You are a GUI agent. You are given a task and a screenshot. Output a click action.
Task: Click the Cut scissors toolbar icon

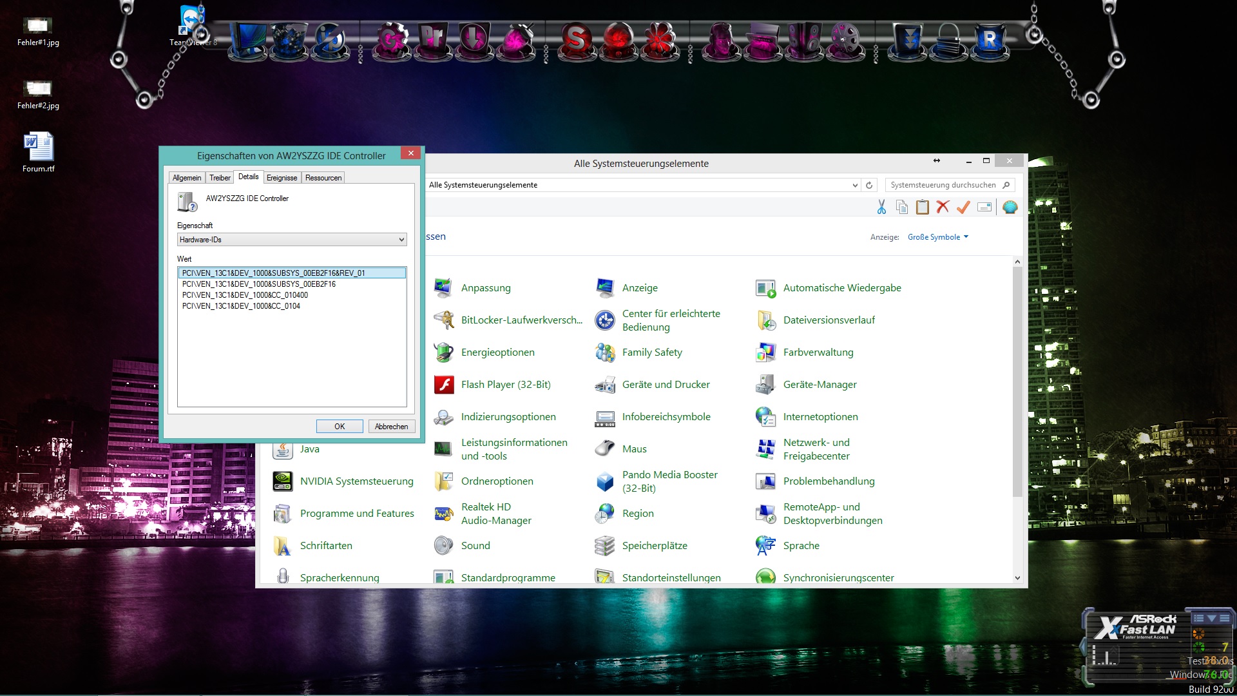click(x=881, y=207)
